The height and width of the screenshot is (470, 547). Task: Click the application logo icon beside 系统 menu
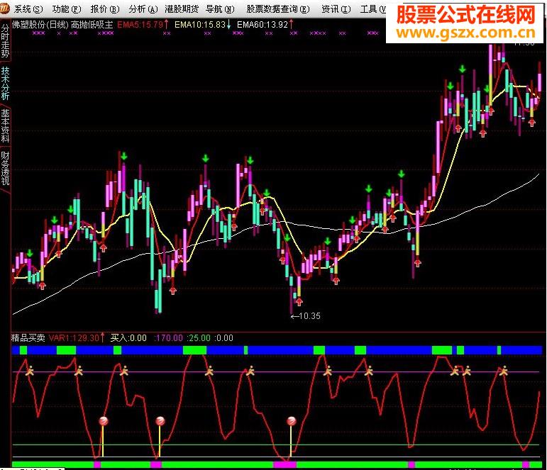point(4,8)
